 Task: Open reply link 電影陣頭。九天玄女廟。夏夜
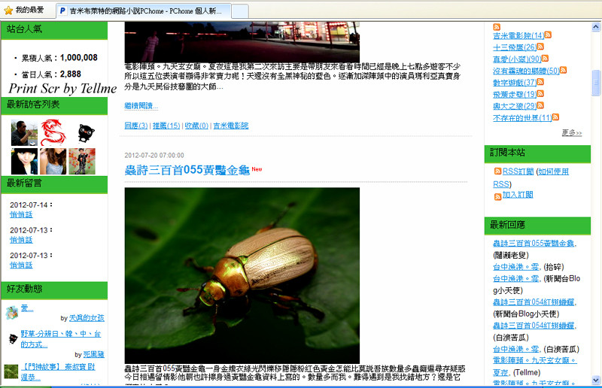coord(535,366)
